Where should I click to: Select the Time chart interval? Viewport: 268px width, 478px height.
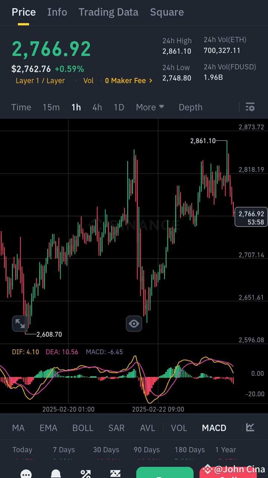click(x=21, y=107)
